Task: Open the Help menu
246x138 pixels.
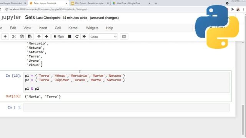Action: pos(110,28)
